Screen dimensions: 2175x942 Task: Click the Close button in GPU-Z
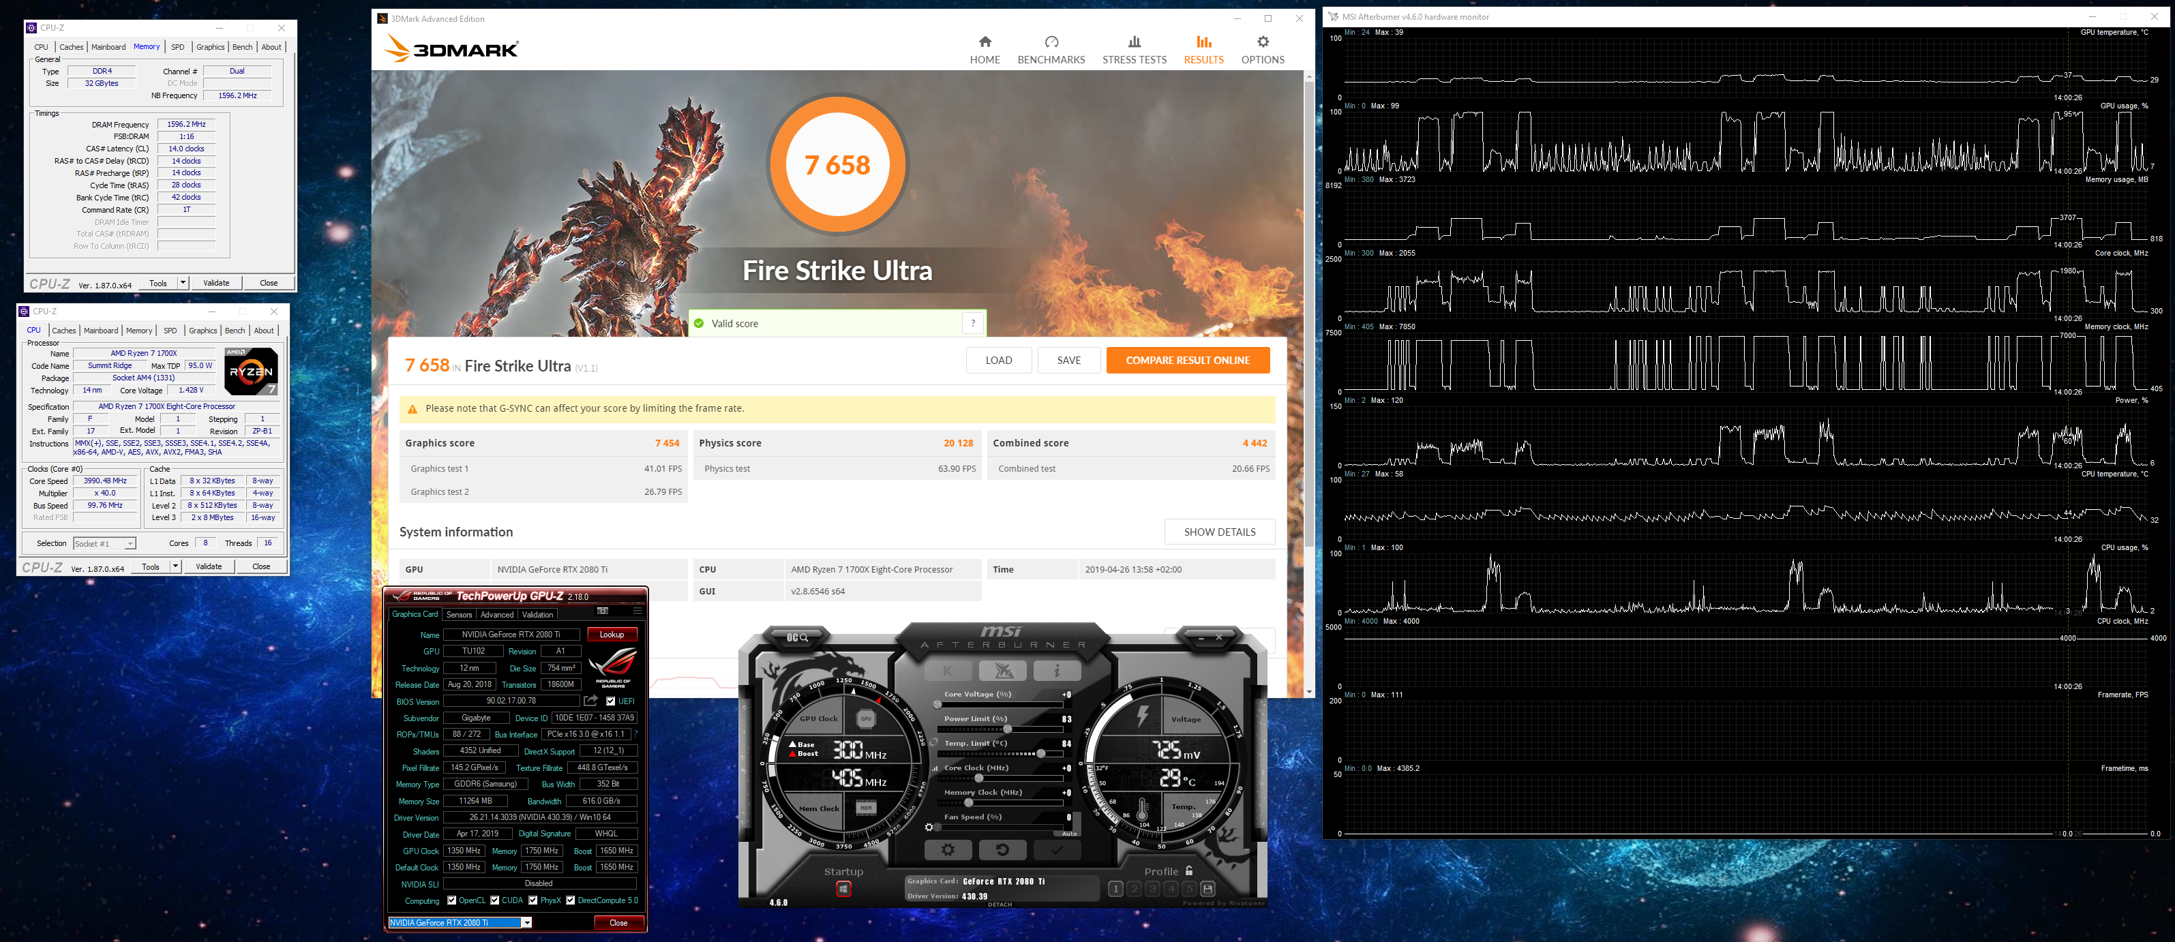(618, 923)
